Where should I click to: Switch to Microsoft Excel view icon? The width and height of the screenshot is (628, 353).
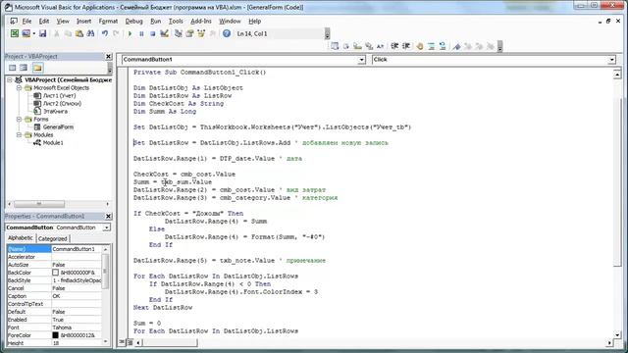tap(15, 33)
